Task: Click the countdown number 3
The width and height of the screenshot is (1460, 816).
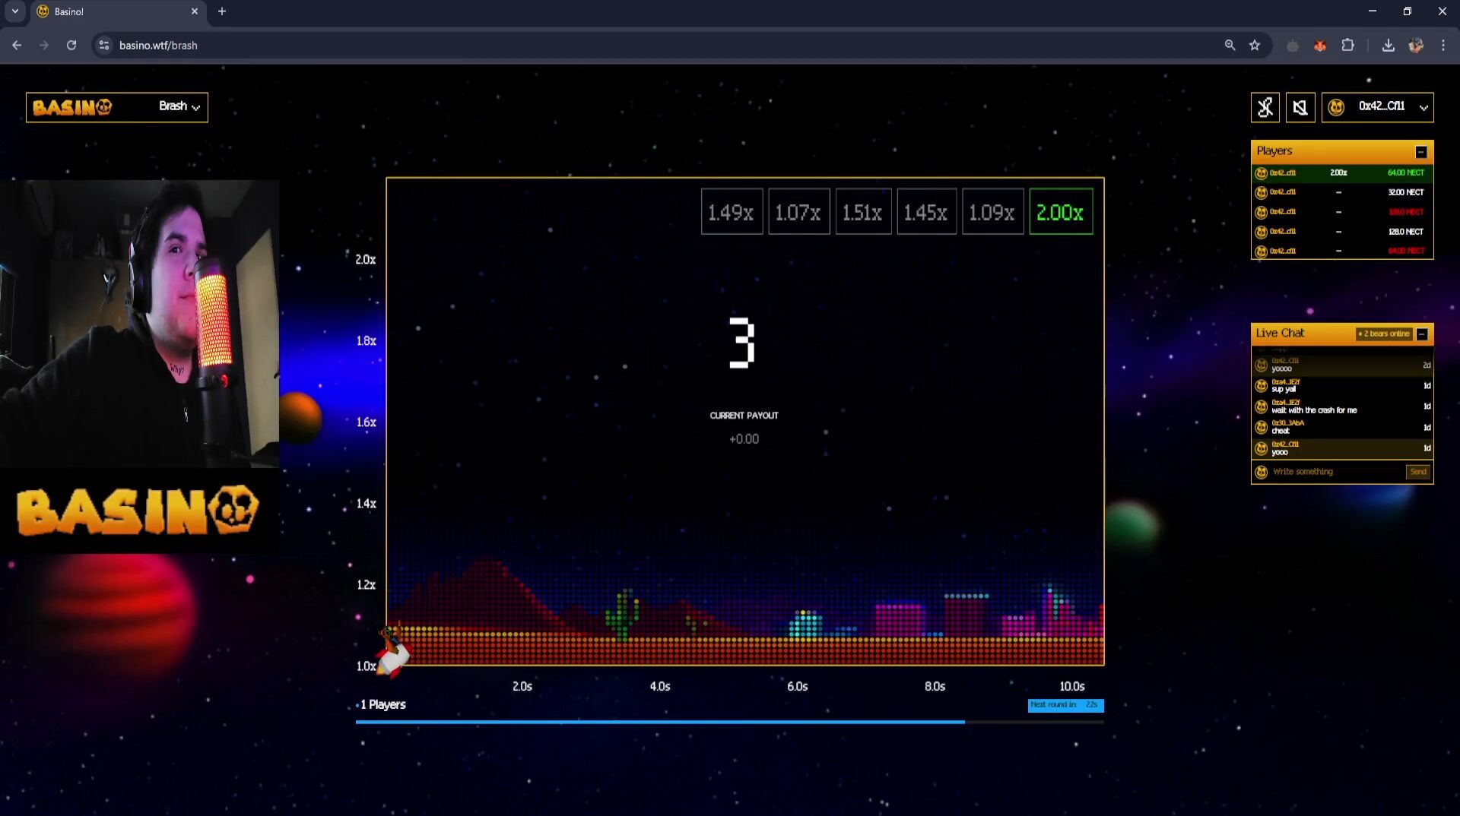Action: (x=741, y=343)
